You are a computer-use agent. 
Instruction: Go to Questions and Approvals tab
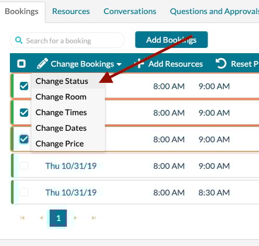[215, 11]
